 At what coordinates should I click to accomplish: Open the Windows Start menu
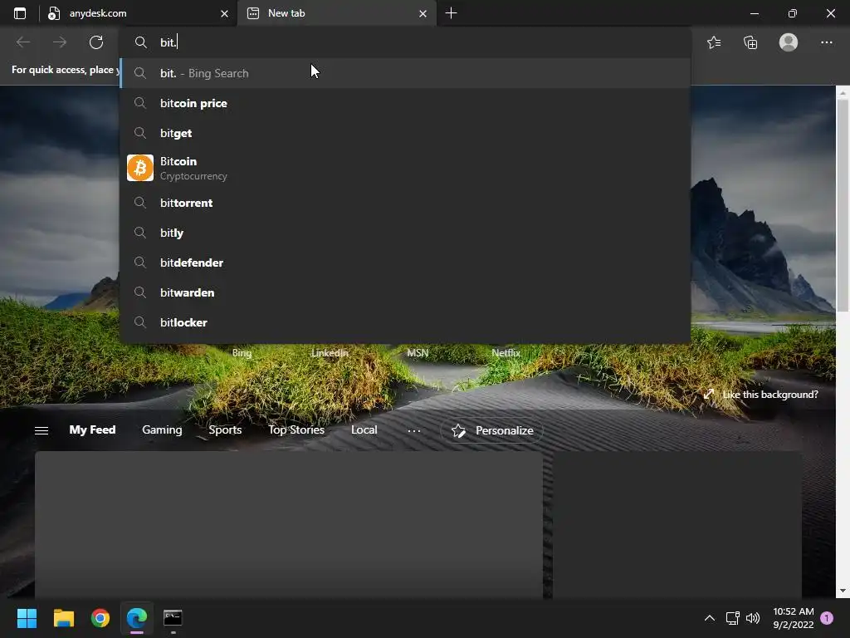coord(27,618)
